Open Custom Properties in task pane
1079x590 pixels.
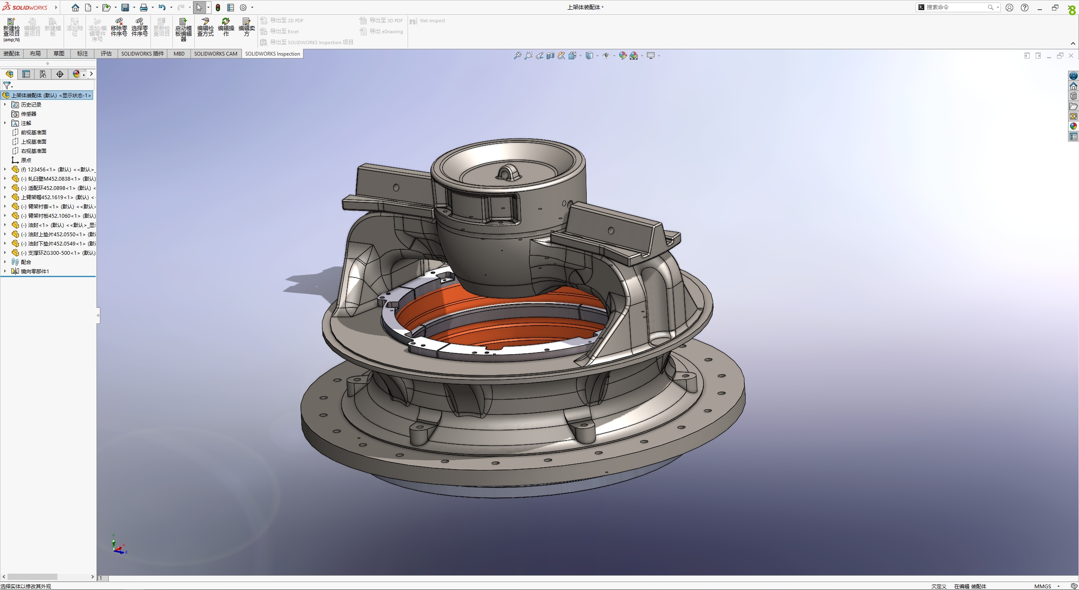(1074, 136)
